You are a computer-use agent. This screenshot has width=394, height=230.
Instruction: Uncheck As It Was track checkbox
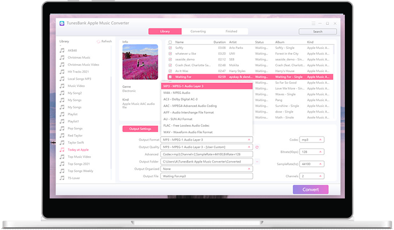point(170,71)
